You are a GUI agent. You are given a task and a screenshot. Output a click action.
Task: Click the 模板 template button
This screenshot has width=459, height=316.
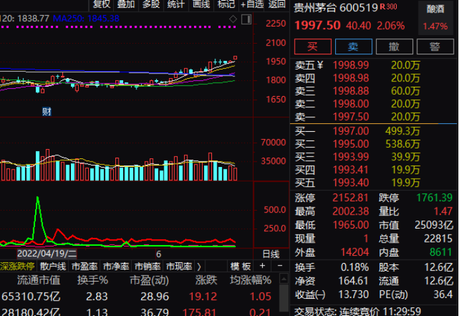pyautogui.click(x=240, y=266)
